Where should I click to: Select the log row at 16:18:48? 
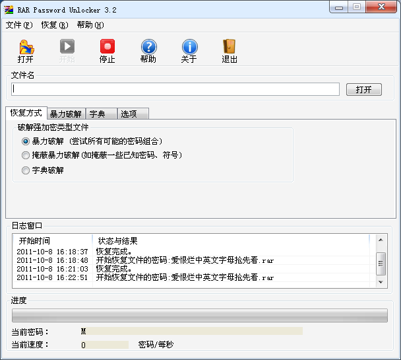[x=191, y=260]
